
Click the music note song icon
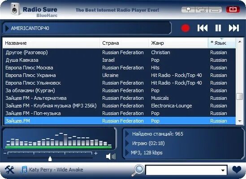pos(24,170)
